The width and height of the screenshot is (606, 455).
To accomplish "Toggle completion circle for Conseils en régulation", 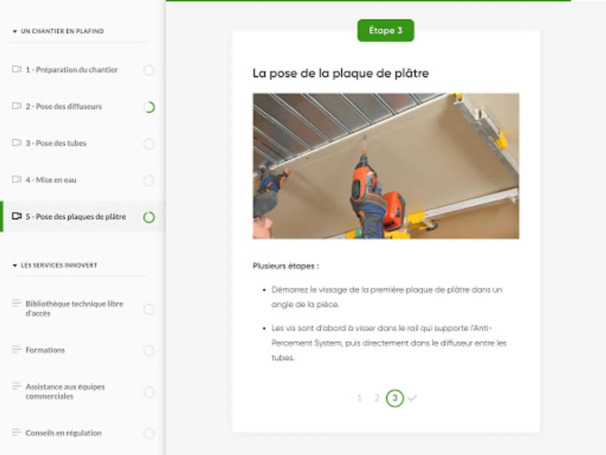I will point(149,433).
